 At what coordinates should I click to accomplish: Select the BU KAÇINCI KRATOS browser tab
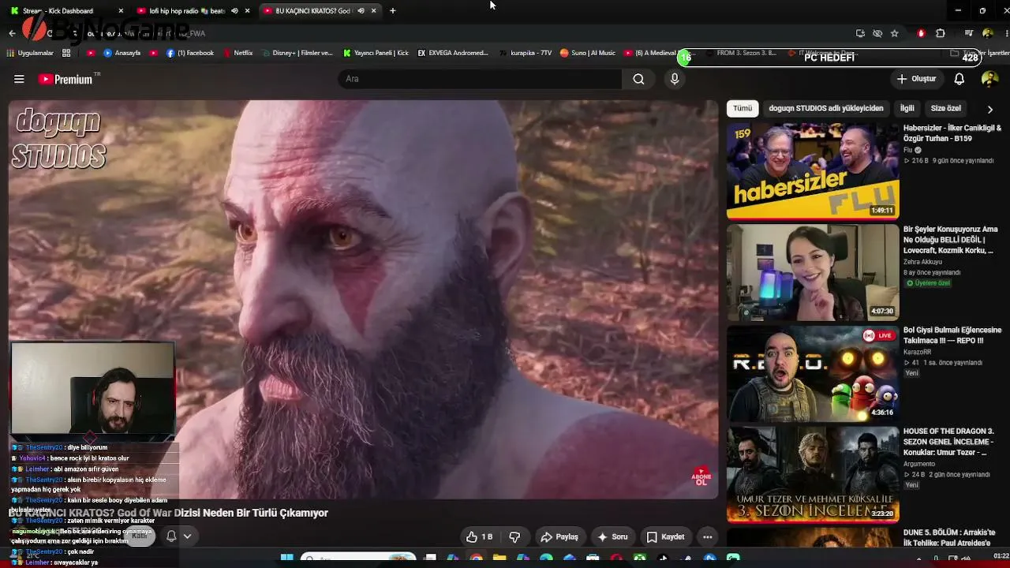click(x=319, y=11)
